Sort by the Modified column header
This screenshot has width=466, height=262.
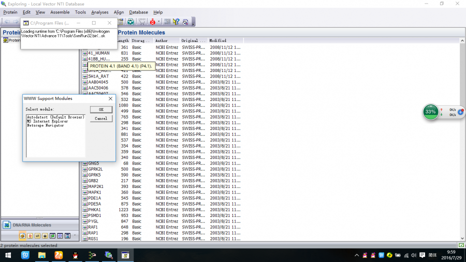point(226,41)
